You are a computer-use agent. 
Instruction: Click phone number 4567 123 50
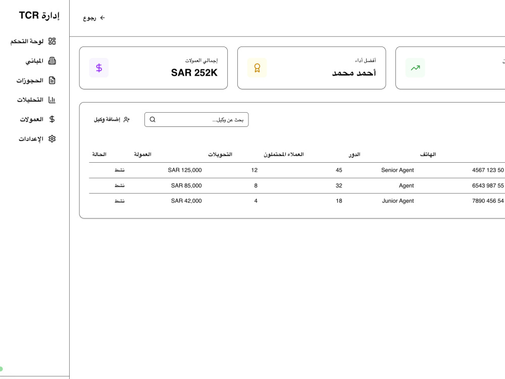click(488, 170)
